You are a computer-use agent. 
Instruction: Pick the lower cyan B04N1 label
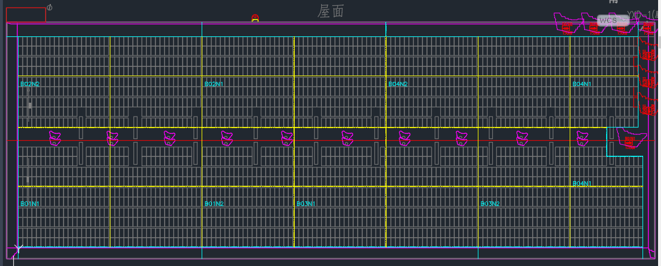coord(582,183)
